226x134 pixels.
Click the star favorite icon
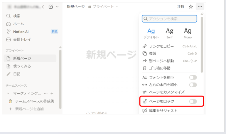point(191,7)
